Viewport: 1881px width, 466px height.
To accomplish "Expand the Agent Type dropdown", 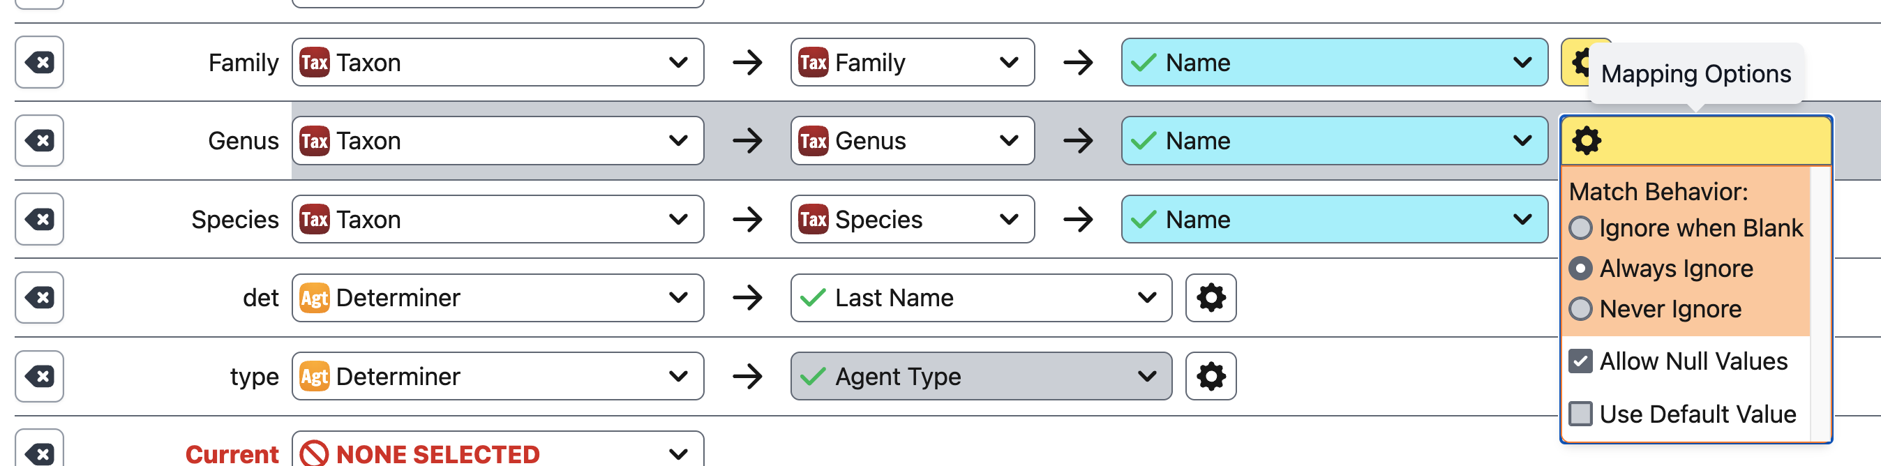I will pos(980,376).
